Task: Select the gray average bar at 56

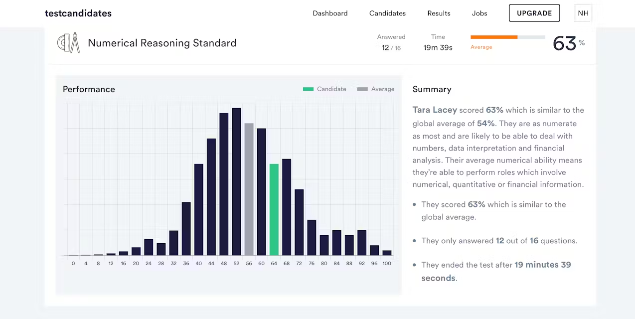Action: (249, 189)
